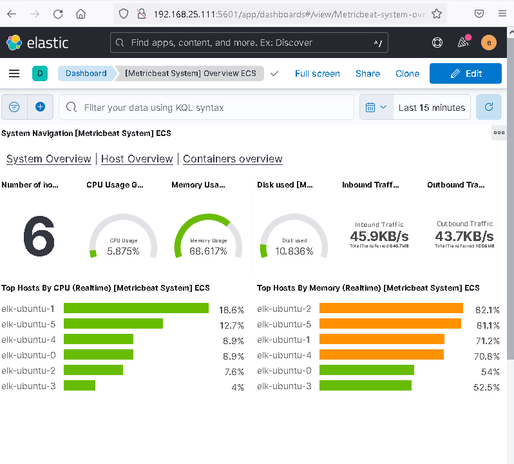Click the System Navigation panel title
This screenshot has height=464, width=514.
pos(86,133)
